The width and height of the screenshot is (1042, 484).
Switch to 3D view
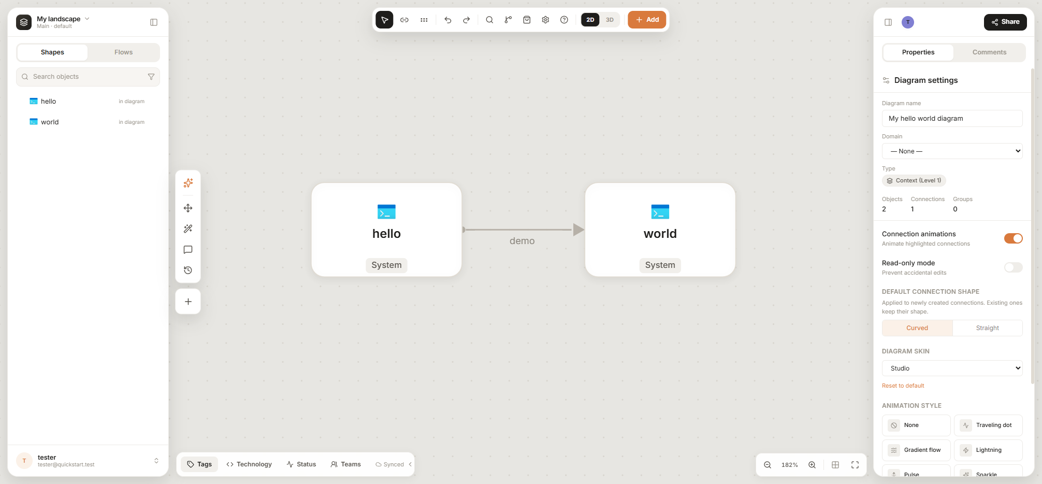tap(610, 20)
